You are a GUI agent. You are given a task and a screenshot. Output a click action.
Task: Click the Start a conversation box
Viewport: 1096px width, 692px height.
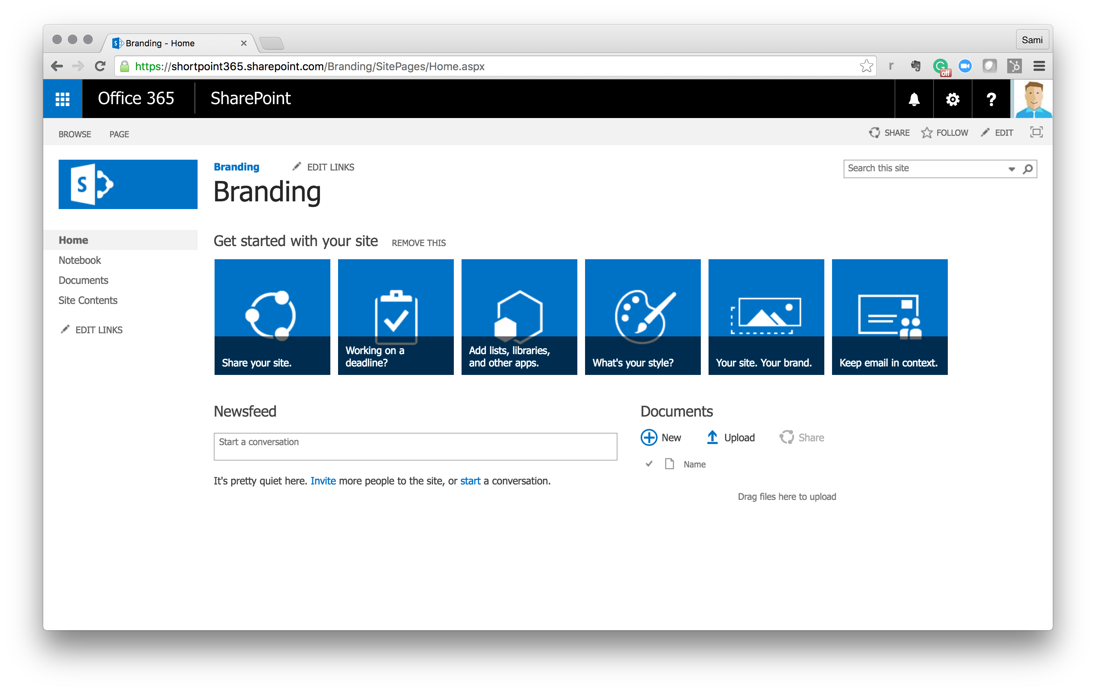click(x=415, y=446)
